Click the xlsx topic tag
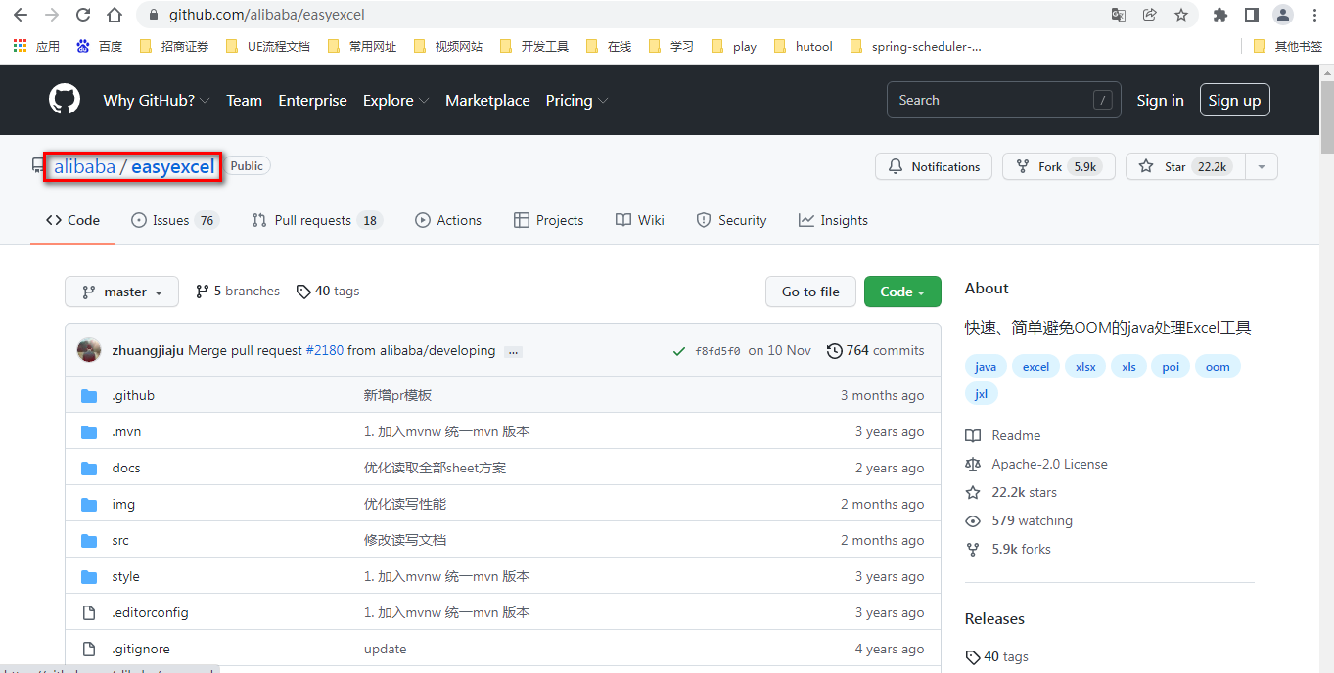Image resolution: width=1334 pixels, height=673 pixels. [1085, 367]
